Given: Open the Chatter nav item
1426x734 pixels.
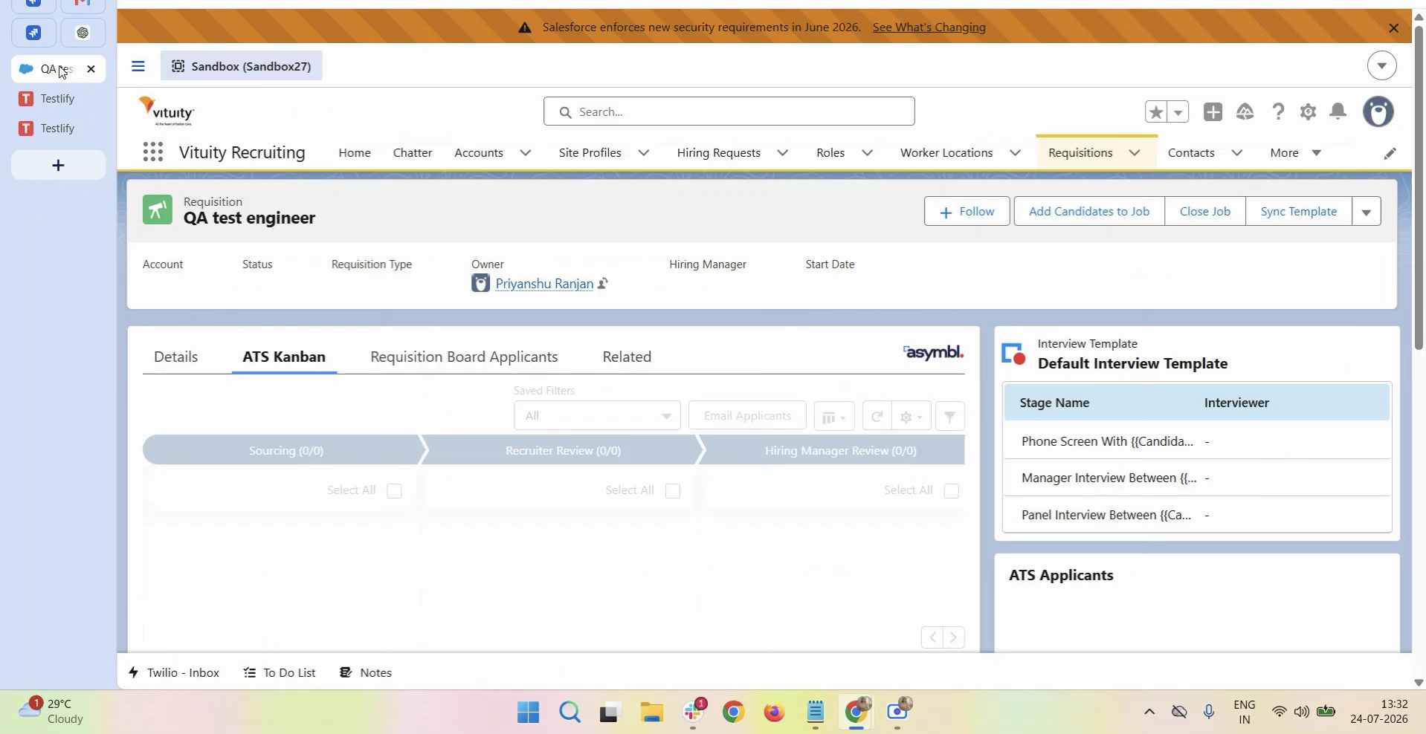Looking at the screenshot, I should click(x=413, y=153).
